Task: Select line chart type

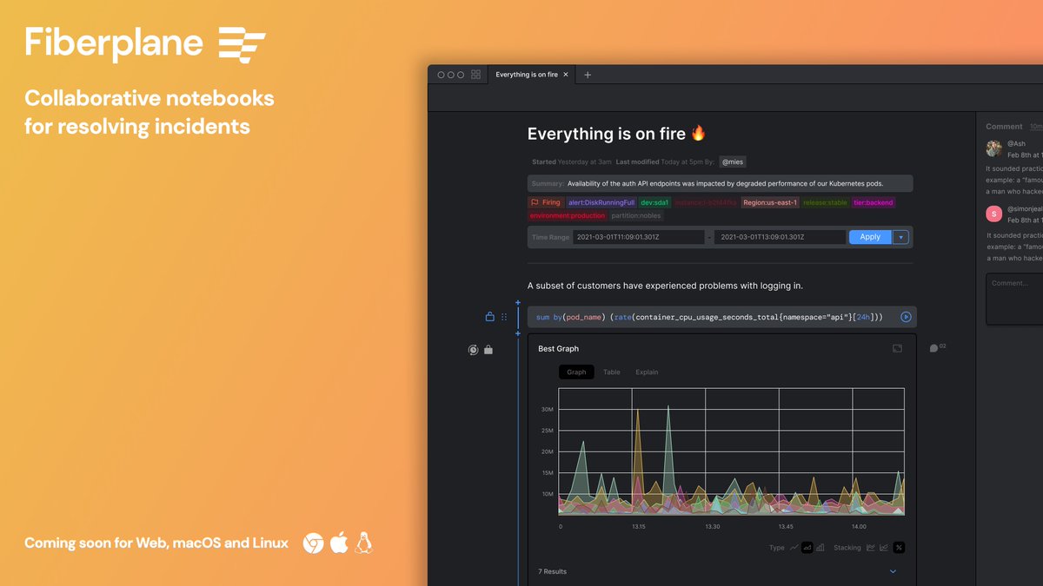Action: (794, 548)
